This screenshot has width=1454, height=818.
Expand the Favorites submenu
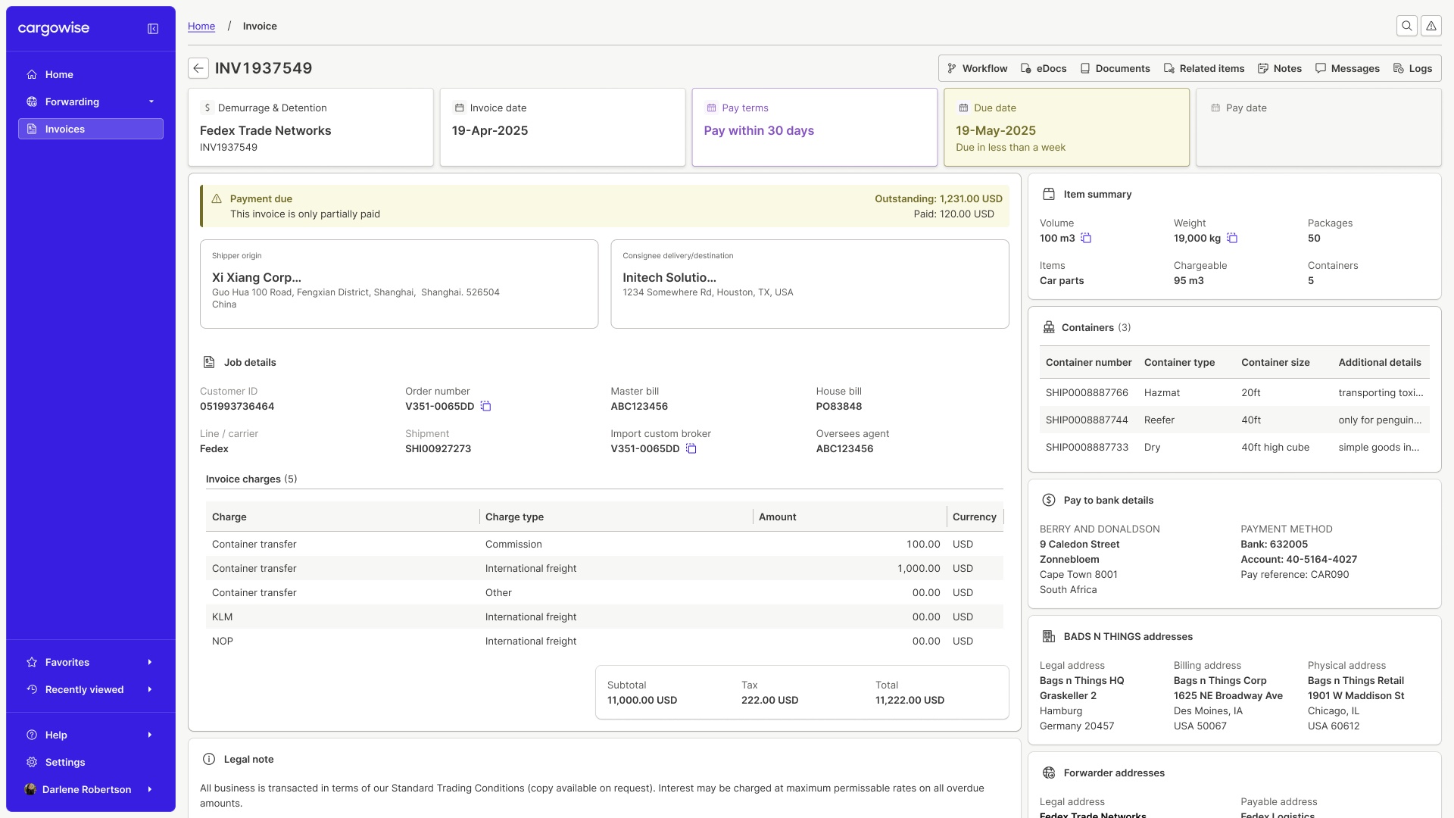pos(150,662)
